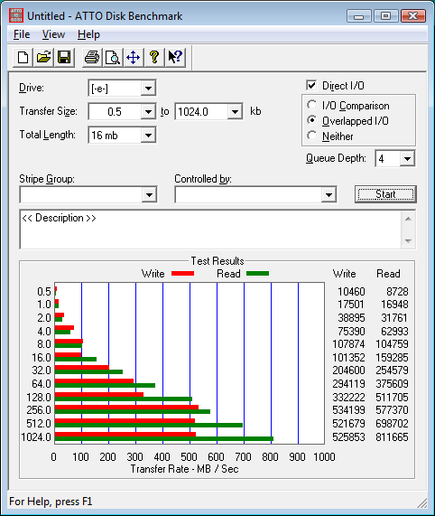The height and width of the screenshot is (516, 435).
Task: Expand the Drive dropdown list
Action: coord(148,89)
